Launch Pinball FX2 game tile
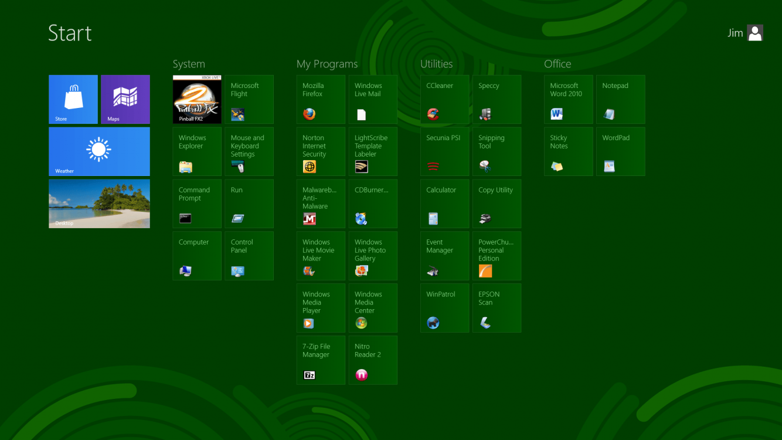This screenshot has height=440, width=782. [197, 99]
